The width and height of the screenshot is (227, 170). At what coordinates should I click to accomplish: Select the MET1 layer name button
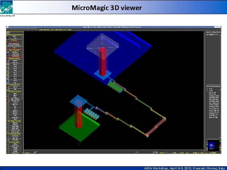15,81
